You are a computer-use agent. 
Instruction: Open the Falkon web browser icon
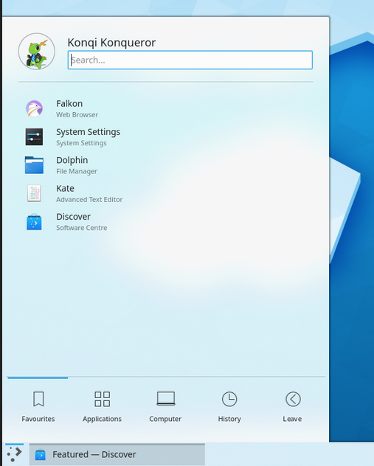34,108
